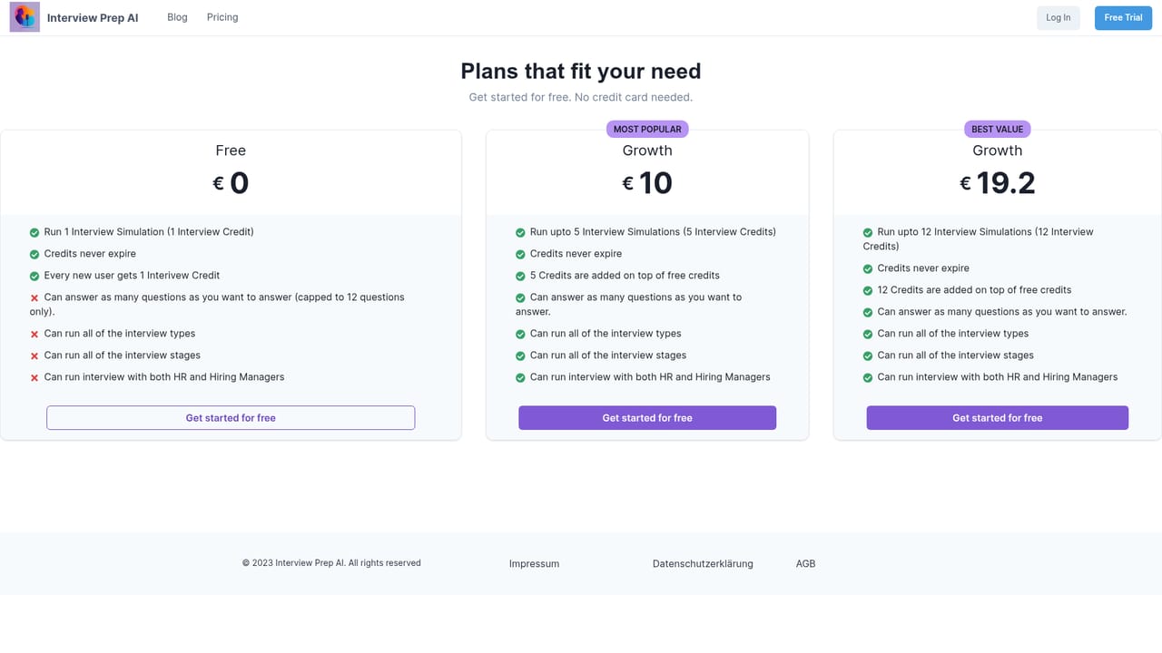Click the "€ 19.2" price

pyautogui.click(x=997, y=183)
